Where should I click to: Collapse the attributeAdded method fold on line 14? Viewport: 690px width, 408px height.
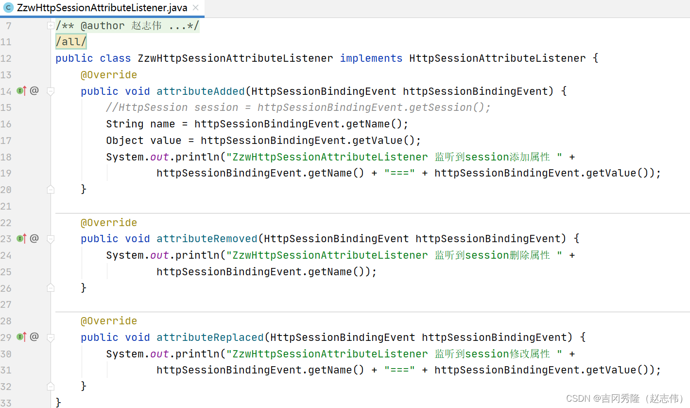click(x=51, y=91)
